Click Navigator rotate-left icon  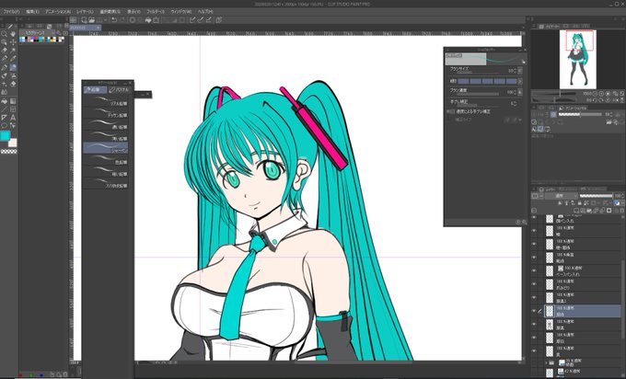[596, 100]
